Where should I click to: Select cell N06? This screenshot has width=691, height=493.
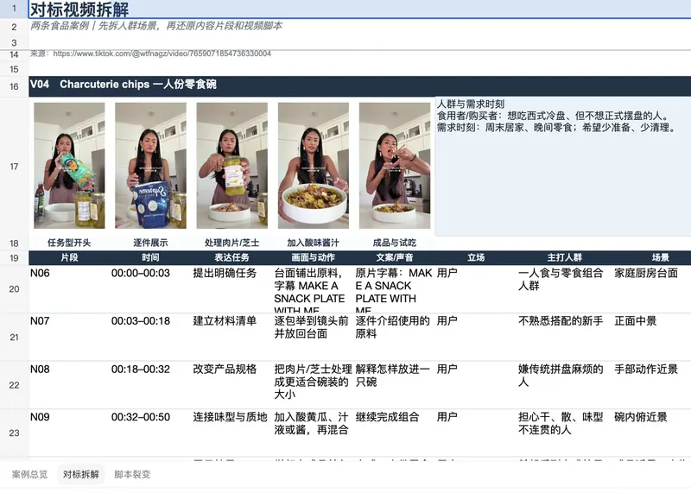tap(70, 289)
